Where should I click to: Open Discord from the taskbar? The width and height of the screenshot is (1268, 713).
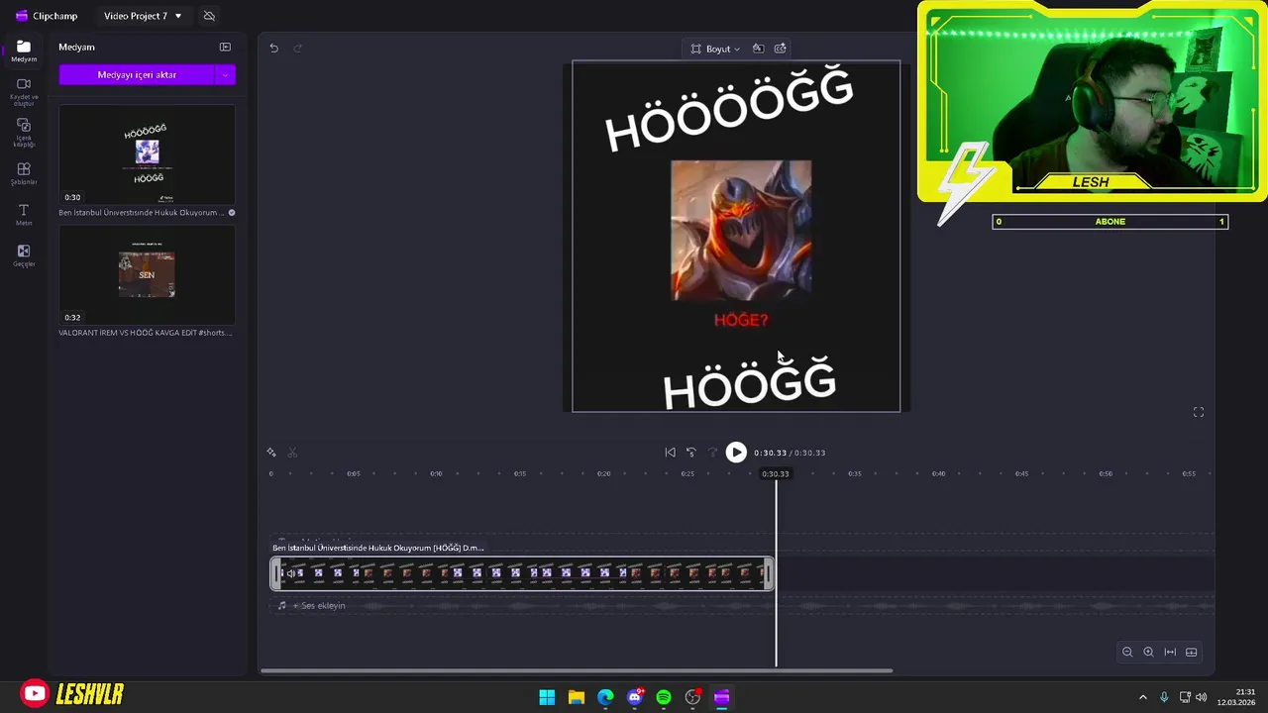[x=634, y=697]
